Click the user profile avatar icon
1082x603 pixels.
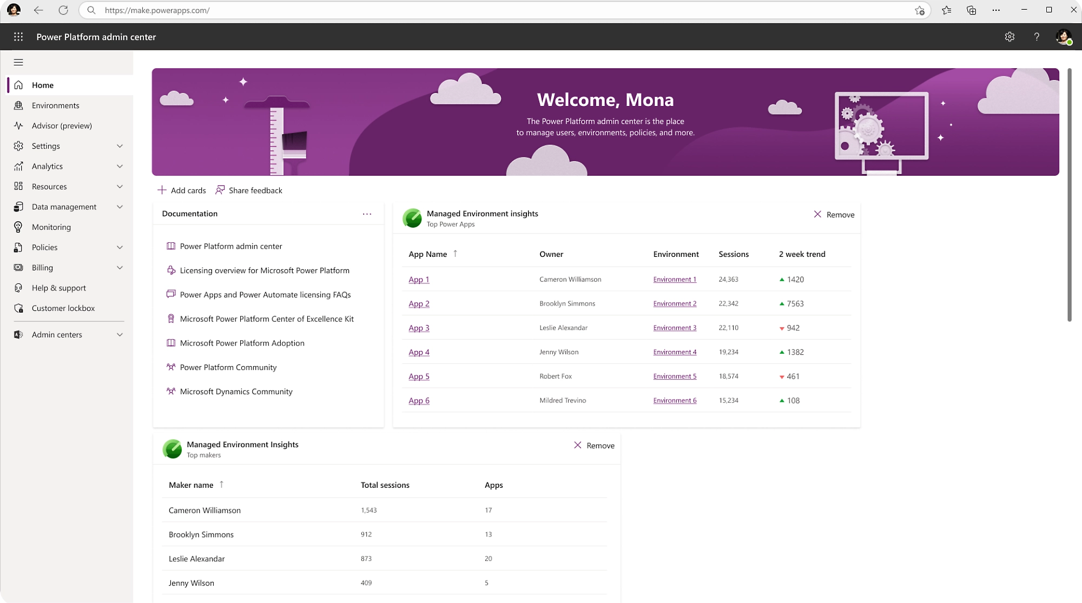click(1064, 36)
